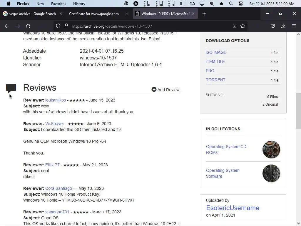Open uploader EsotericUsername profile
Viewport: 301px width, 226px height.
(x=233, y=208)
